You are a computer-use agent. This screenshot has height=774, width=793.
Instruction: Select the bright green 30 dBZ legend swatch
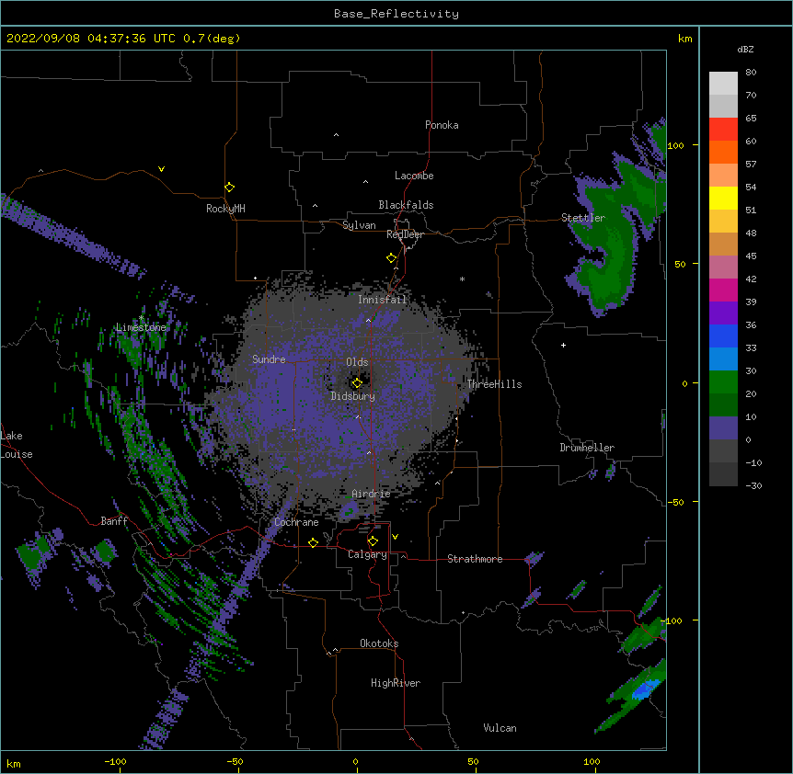(723, 382)
